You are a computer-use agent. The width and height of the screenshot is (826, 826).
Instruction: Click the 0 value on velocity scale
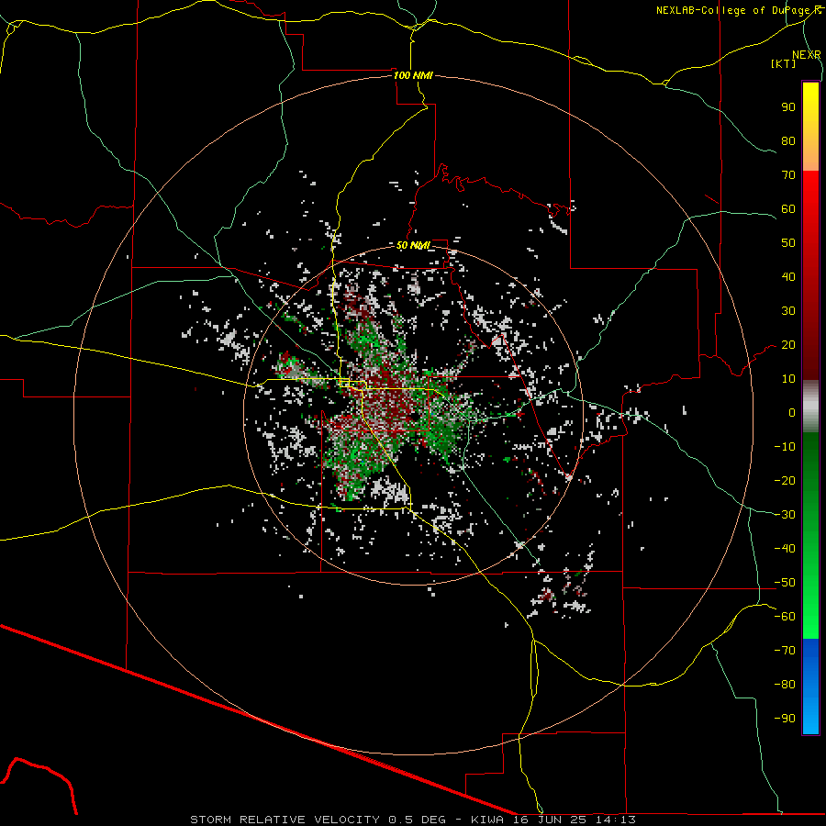[792, 412]
